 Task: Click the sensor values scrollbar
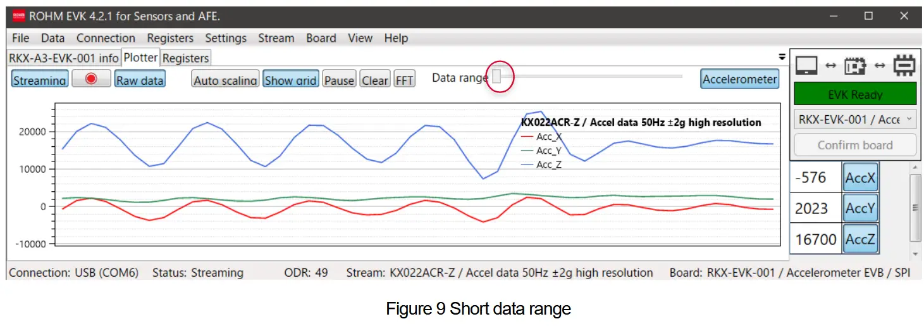(x=915, y=208)
